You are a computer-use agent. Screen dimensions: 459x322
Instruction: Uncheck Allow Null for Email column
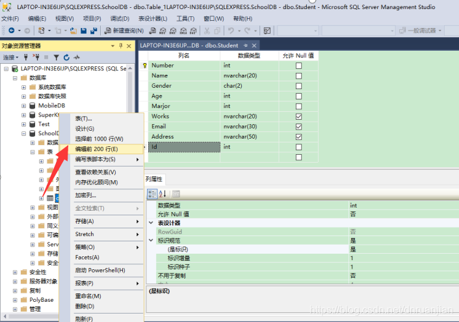tap(298, 127)
